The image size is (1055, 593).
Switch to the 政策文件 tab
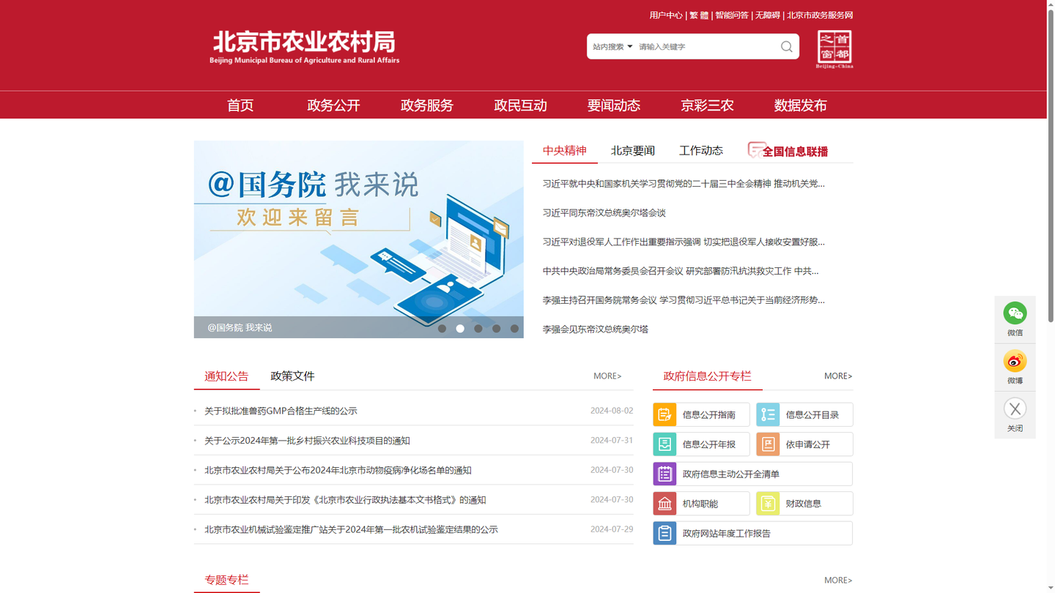tap(292, 376)
